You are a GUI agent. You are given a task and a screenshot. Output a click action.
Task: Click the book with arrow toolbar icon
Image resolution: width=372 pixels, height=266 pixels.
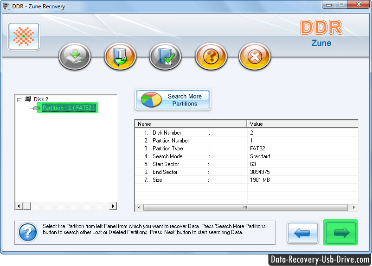120,56
